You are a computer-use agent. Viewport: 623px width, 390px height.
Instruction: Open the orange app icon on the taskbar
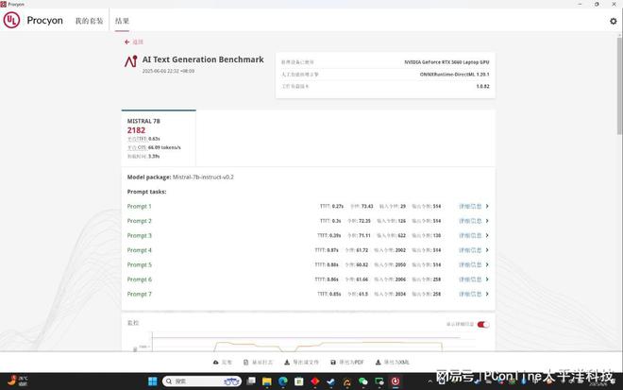coord(346,382)
